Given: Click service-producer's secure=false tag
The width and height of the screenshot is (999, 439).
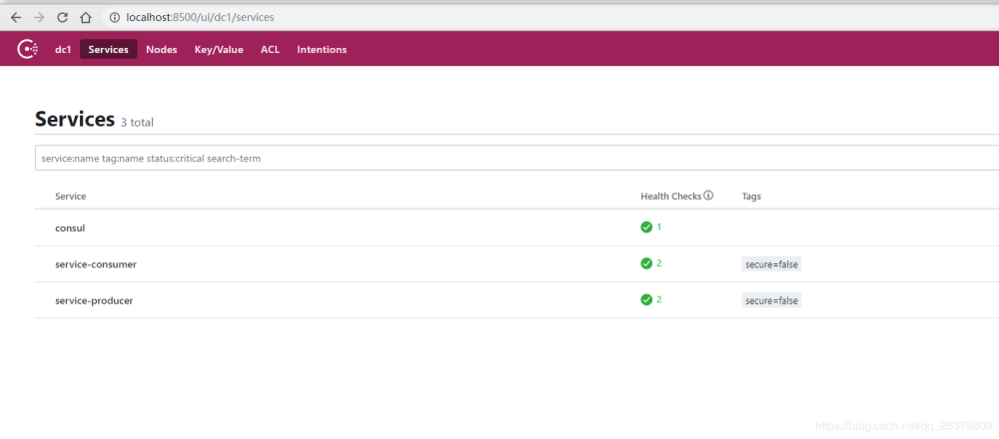Looking at the screenshot, I should point(771,300).
